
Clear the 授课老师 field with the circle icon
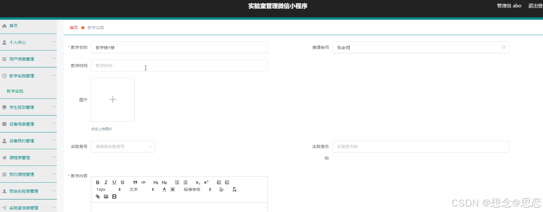pyautogui.click(x=504, y=47)
